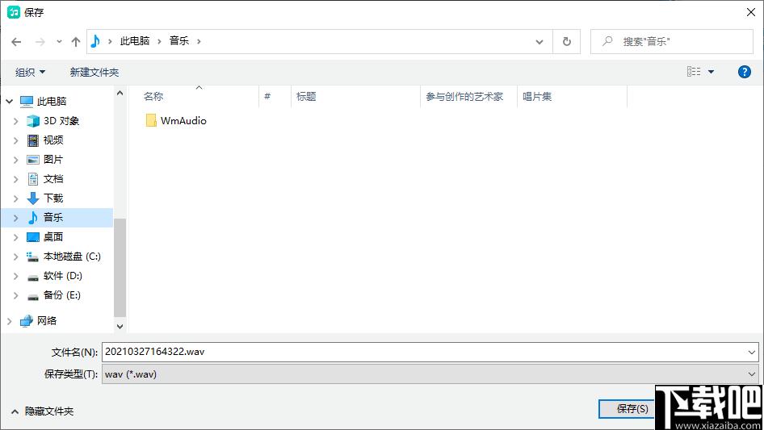Expand the address bar history dropdown
The height and width of the screenshot is (430, 764).
539,42
